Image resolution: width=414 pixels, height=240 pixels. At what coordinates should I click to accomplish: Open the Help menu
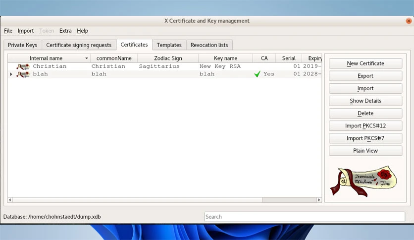[82, 31]
